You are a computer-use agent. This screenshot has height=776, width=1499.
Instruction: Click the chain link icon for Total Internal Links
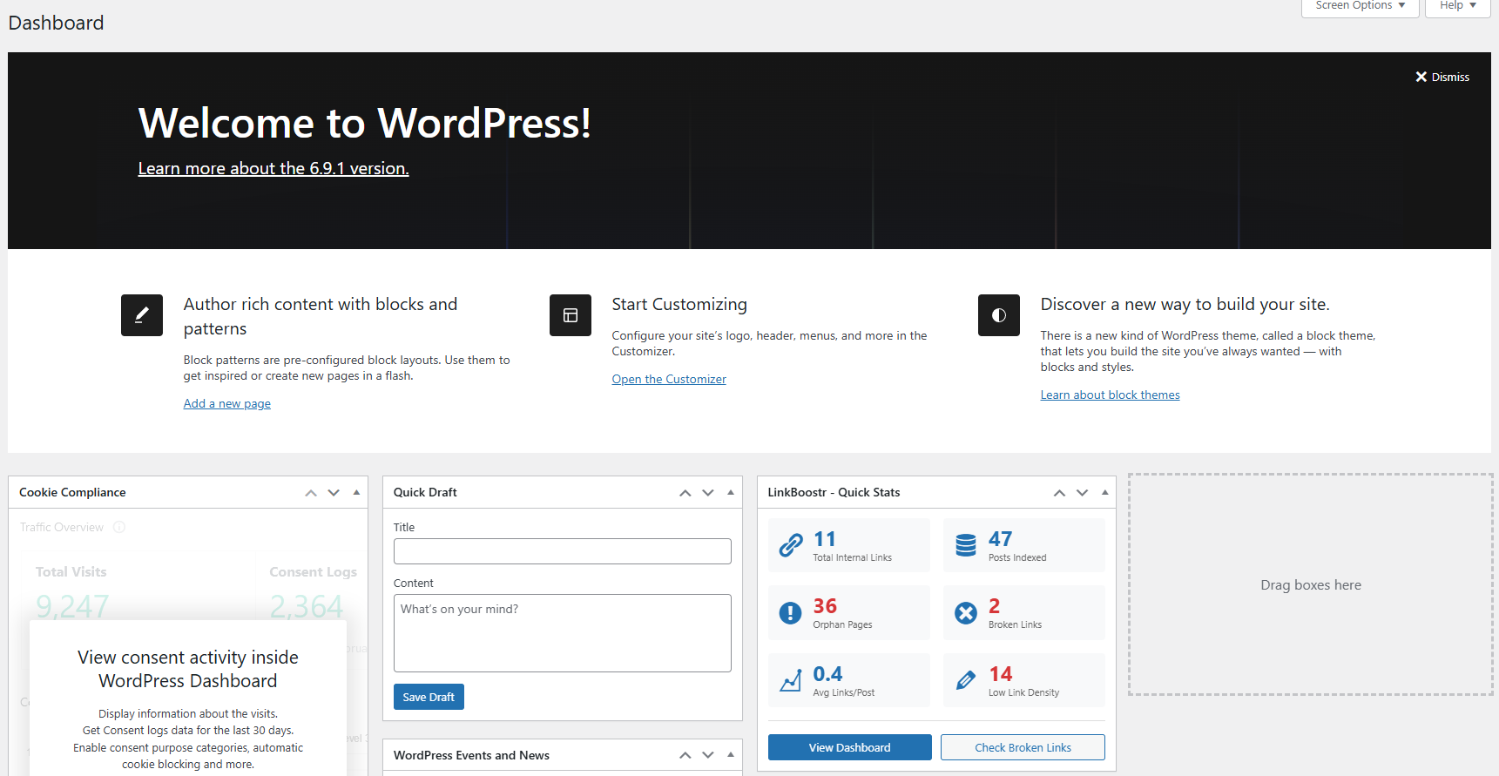(x=791, y=545)
